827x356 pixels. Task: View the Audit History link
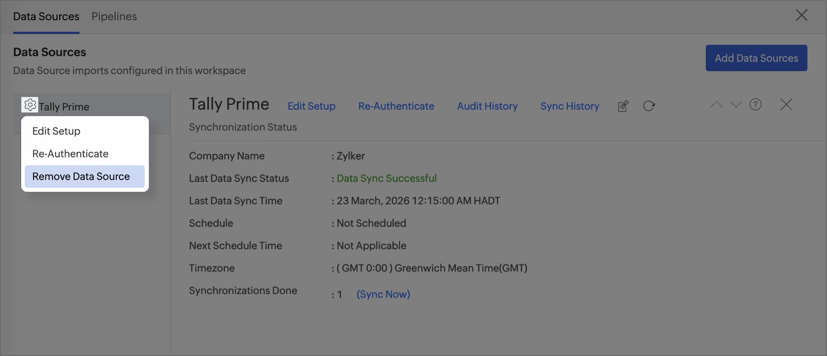(x=487, y=106)
